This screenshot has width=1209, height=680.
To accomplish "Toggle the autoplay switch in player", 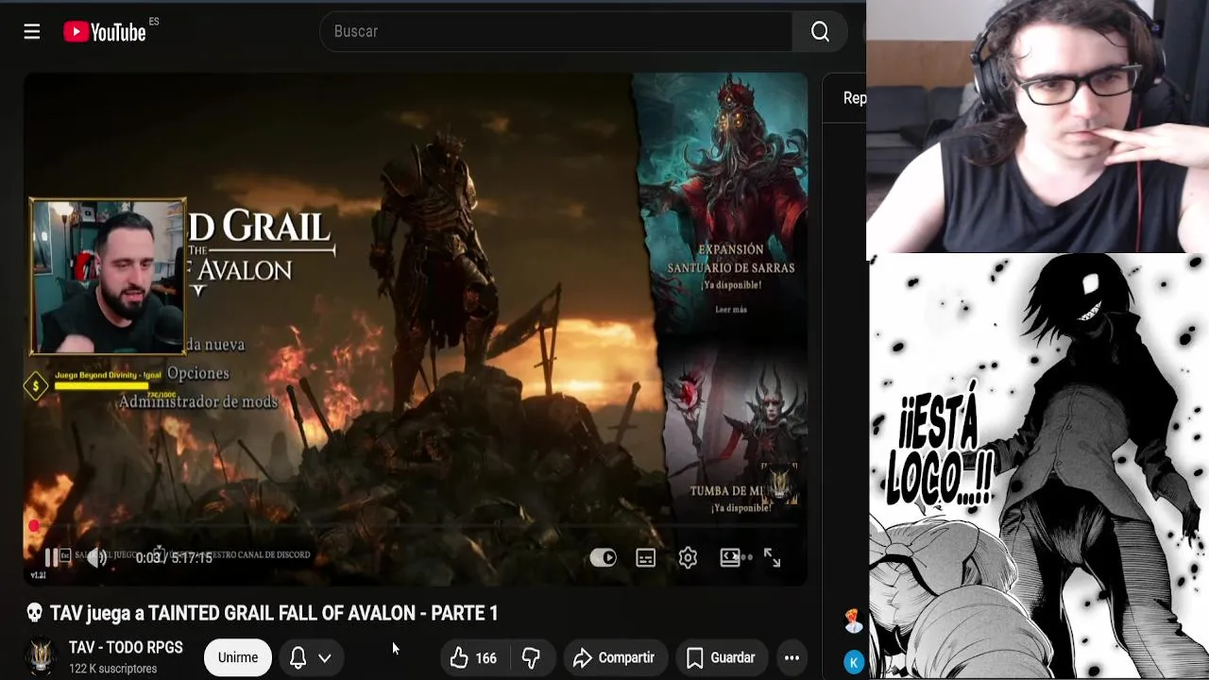I will [603, 558].
